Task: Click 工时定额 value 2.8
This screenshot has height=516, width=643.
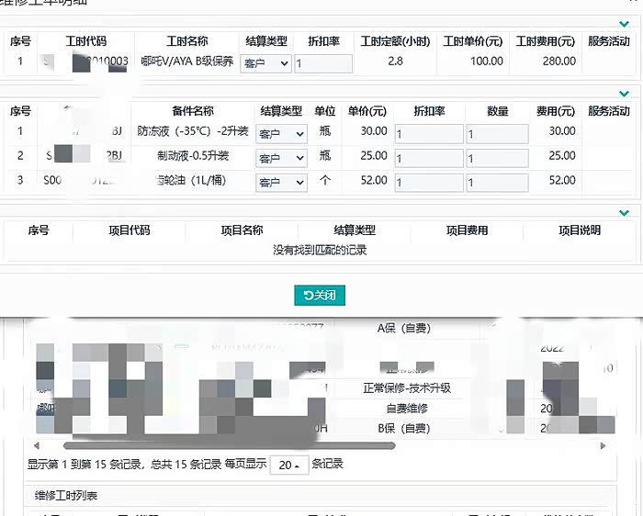Action: tap(395, 62)
